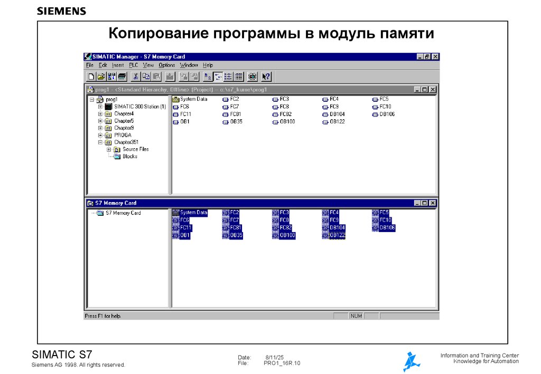Click the Offline view toolbar icon
The width and height of the screenshot is (541, 374).
194,76
